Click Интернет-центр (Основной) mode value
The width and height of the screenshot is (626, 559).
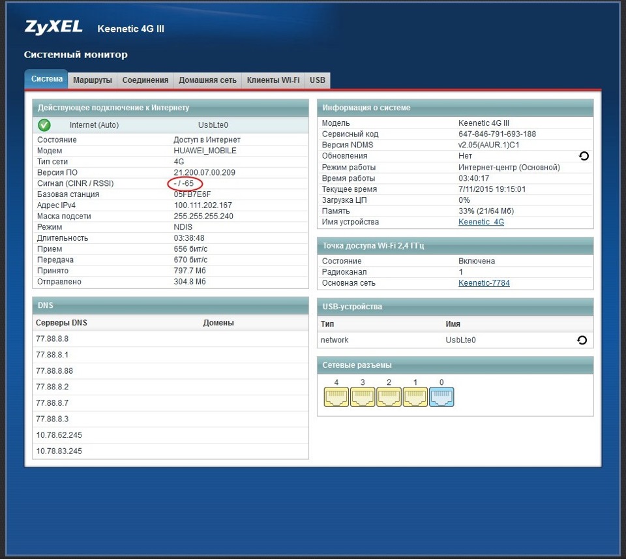(x=509, y=167)
